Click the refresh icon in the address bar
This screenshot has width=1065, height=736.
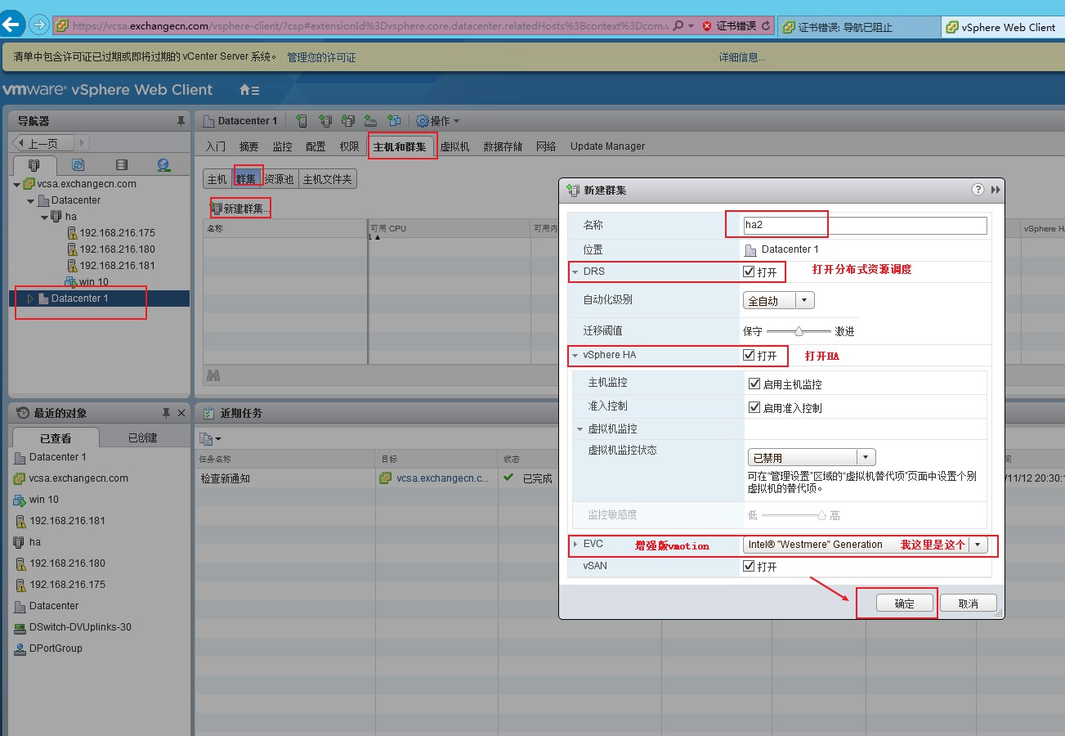pos(766,26)
